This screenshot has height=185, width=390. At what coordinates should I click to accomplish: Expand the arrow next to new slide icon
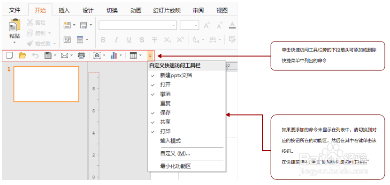74,25
